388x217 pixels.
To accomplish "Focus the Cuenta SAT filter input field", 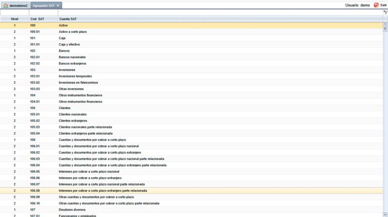I will coord(220,13).
